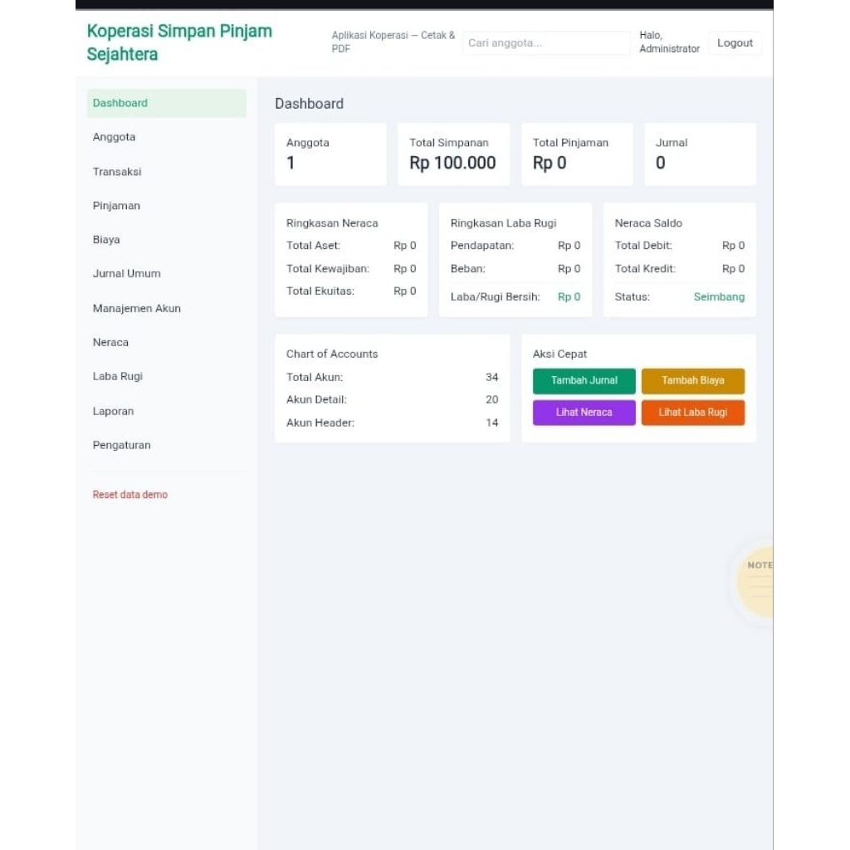Click the Total Simpanan Rp 100.000 card
Screen dimensions: 850x850
(454, 154)
